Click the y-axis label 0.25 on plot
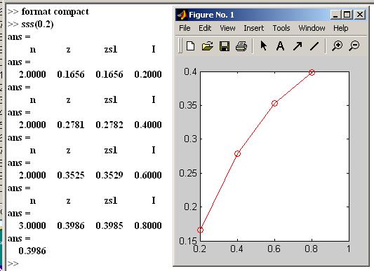374x271 pixels. coord(188,173)
